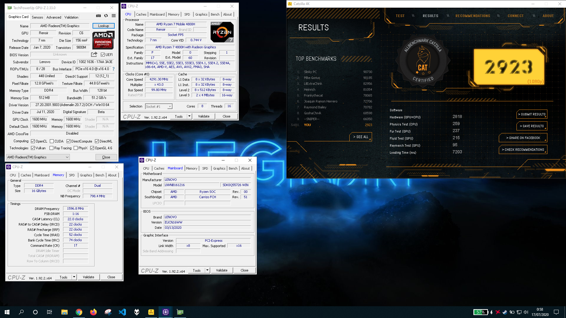Open CONNECT in Catzilla navigation
This screenshot has width=566, height=318.
(x=516, y=16)
